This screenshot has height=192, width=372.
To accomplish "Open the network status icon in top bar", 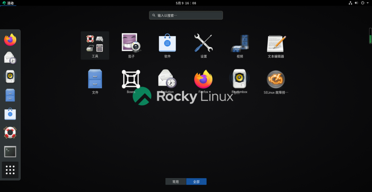I will (x=351, y=3).
